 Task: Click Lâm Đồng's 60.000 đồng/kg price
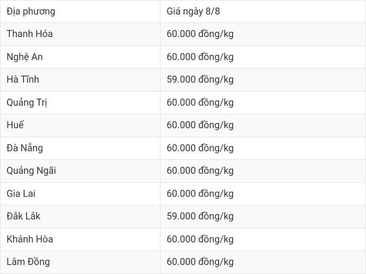tap(200, 262)
